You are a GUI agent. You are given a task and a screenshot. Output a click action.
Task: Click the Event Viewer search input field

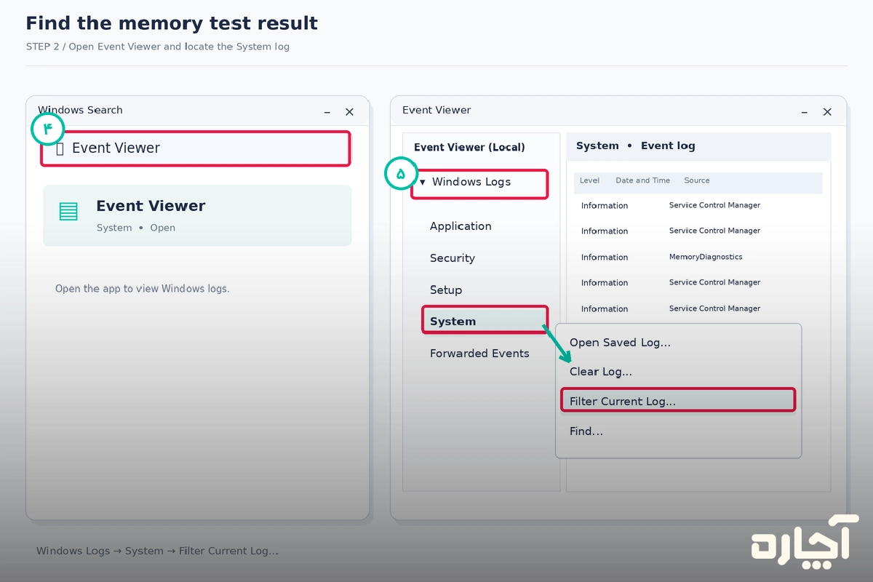point(196,148)
